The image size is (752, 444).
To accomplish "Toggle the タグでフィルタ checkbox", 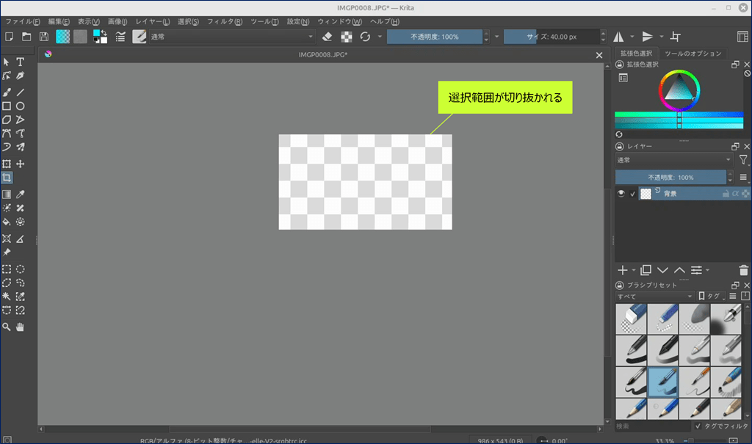I will click(x=698, y=426).
